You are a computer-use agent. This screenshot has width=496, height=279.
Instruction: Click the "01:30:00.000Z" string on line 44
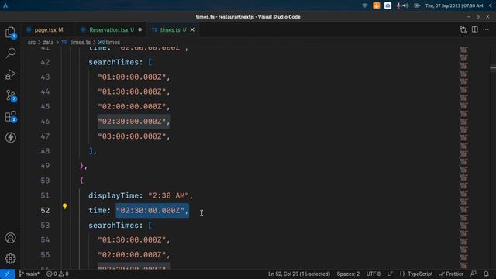coord(132,91)
